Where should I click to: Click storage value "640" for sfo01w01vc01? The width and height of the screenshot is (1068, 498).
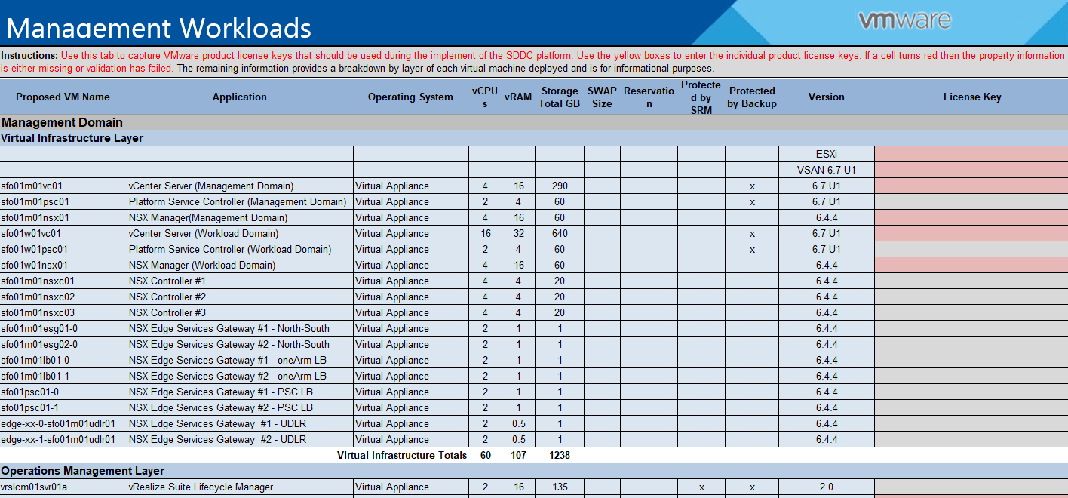point(560,233)
